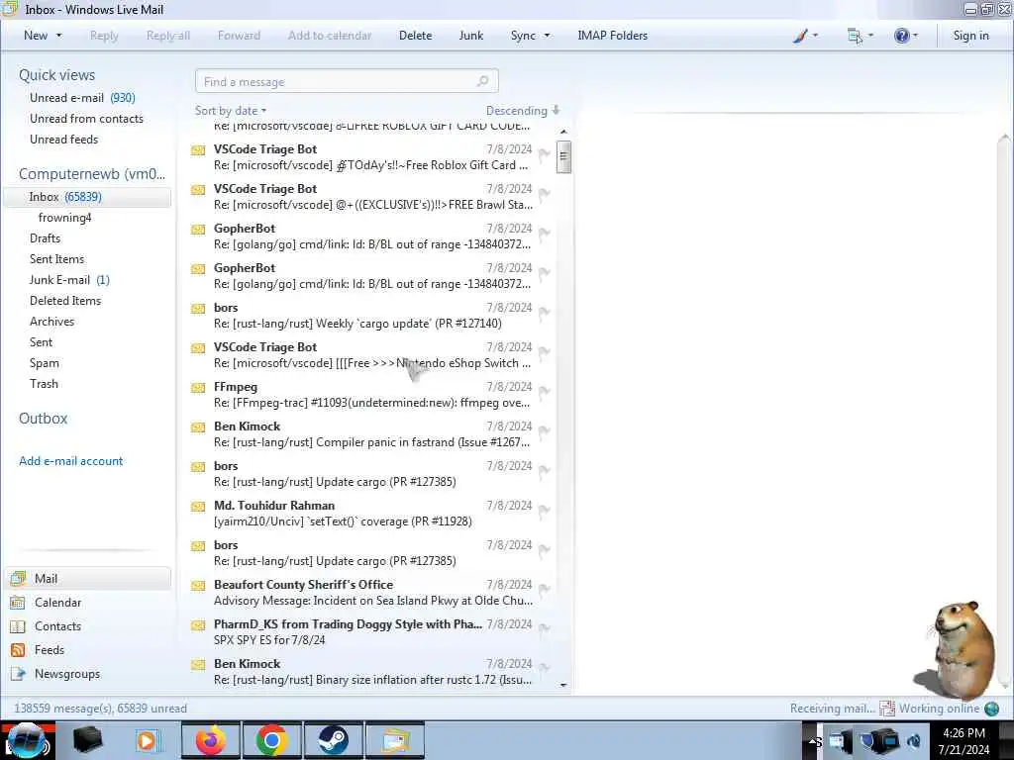Open the Feeds RSS icon
Image resolution: width=1014 pixels, height=760 pixels.
tap(18, 650)
